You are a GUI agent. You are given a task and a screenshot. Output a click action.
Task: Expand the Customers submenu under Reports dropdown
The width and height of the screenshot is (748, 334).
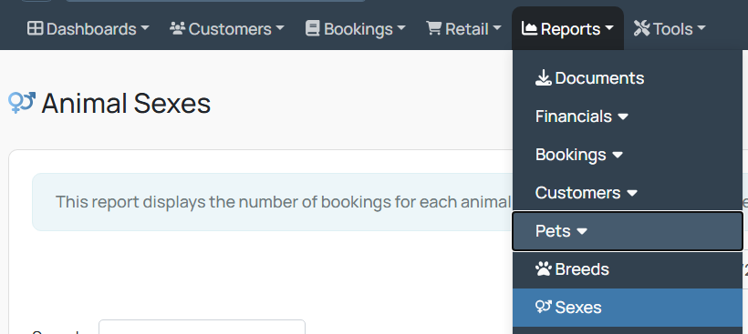(587, 193)
